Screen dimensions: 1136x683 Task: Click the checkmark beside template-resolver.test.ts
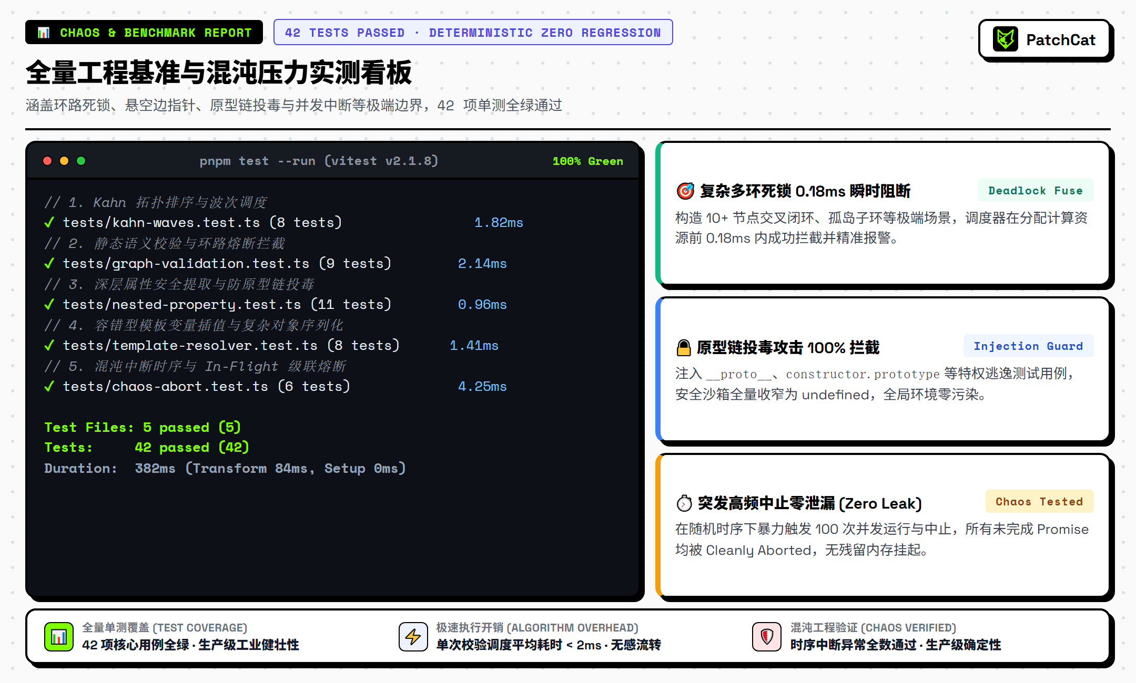point(49,345)
